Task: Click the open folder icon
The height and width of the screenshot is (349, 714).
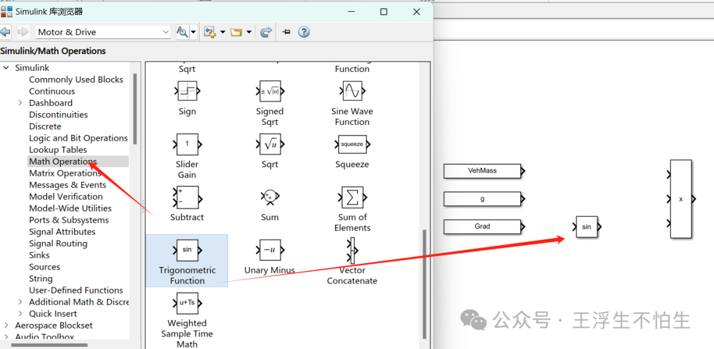Action: 236,32
